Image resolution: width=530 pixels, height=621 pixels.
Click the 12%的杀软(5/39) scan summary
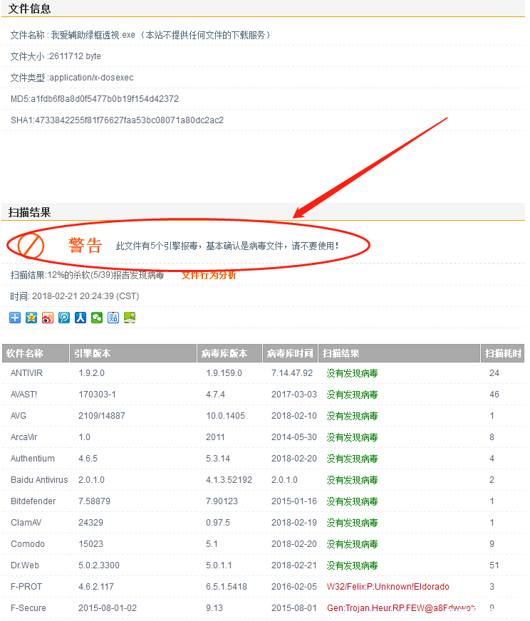pos(87,276)
